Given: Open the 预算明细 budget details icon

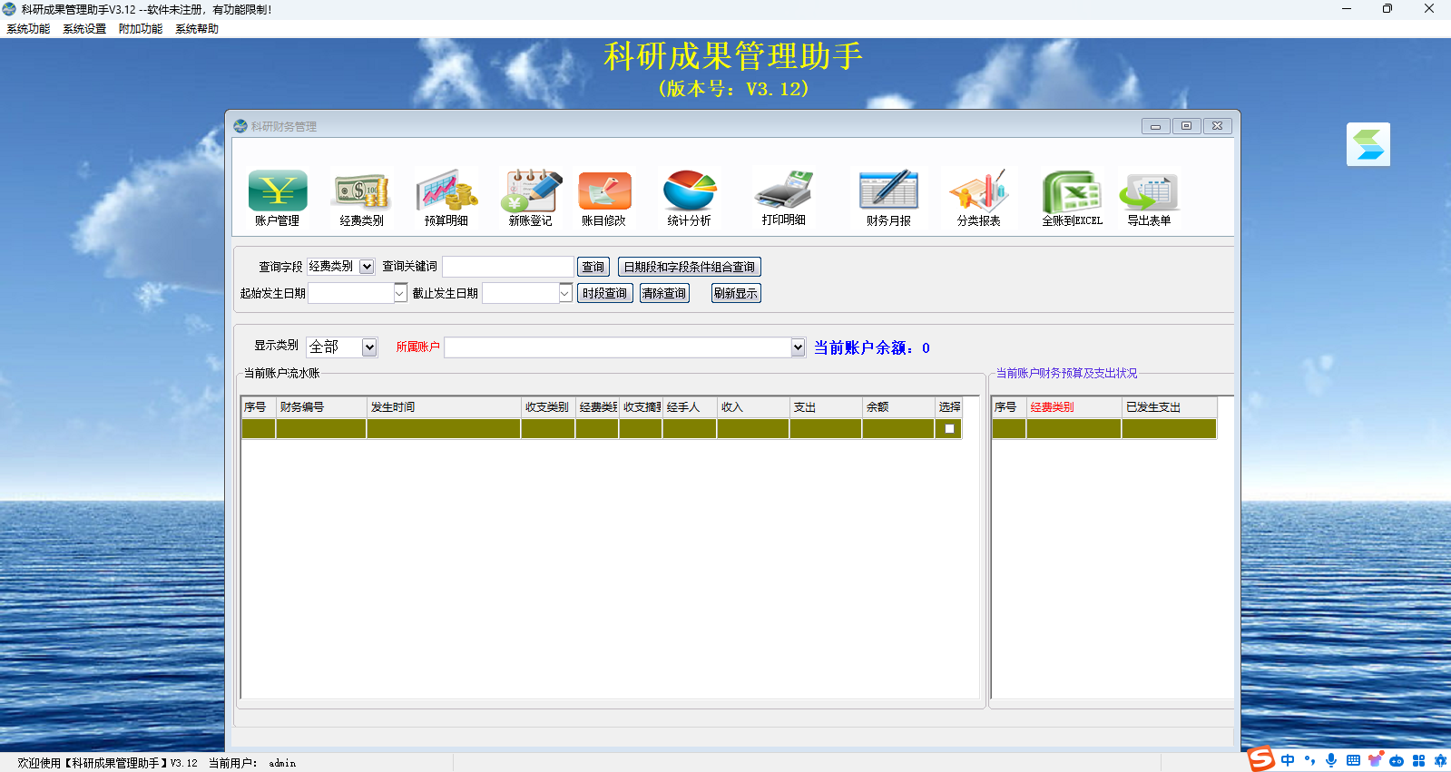Looking at the screenshot, I should (446, 191).
